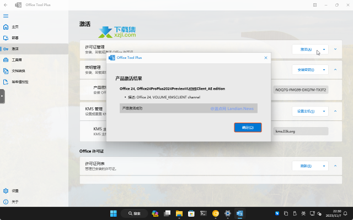Open the hamburger navigation menu
The height and width of the screenshot is (220, 353).
click(x=6, y=16)
